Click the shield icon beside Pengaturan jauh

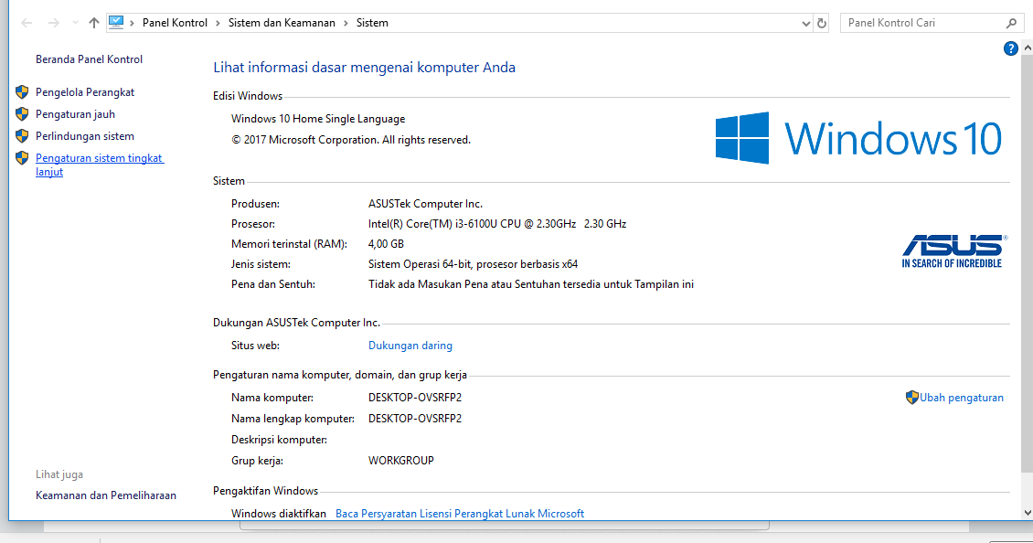coord(22,114)
